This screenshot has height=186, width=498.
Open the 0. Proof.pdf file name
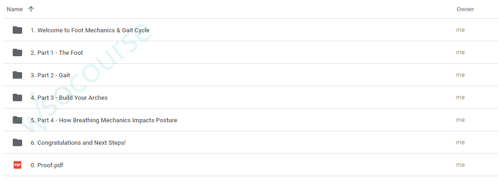pos(47,165)
